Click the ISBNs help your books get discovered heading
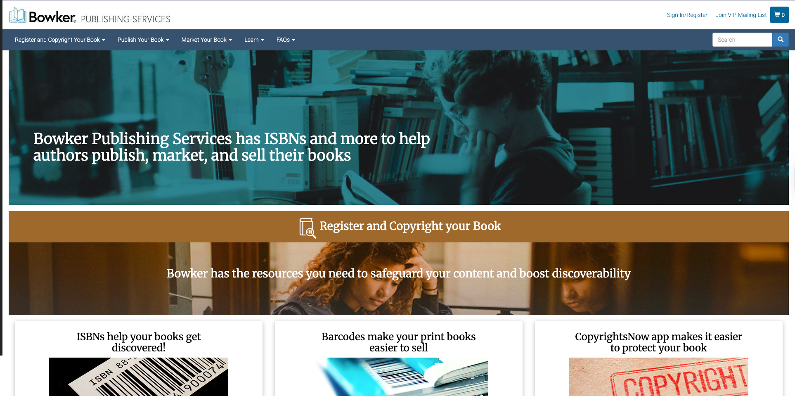The image size is (795, 396). click(x=139, y=342)
